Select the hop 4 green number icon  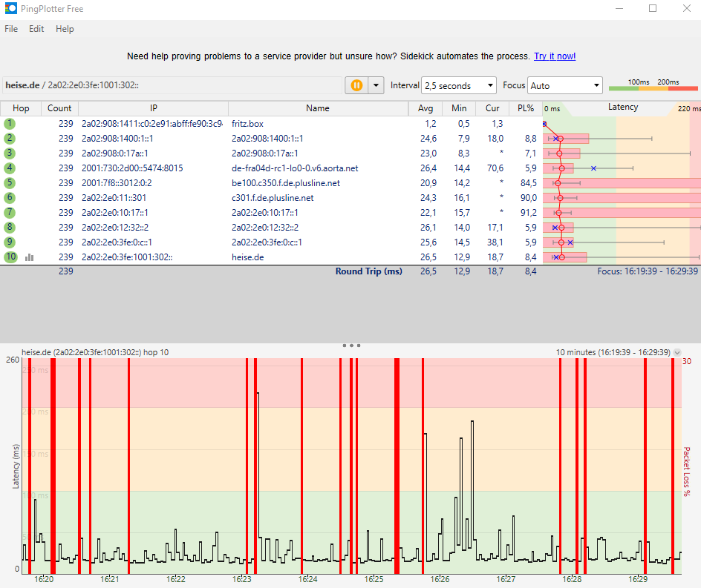pyautogui.click(x=10, y=168)
